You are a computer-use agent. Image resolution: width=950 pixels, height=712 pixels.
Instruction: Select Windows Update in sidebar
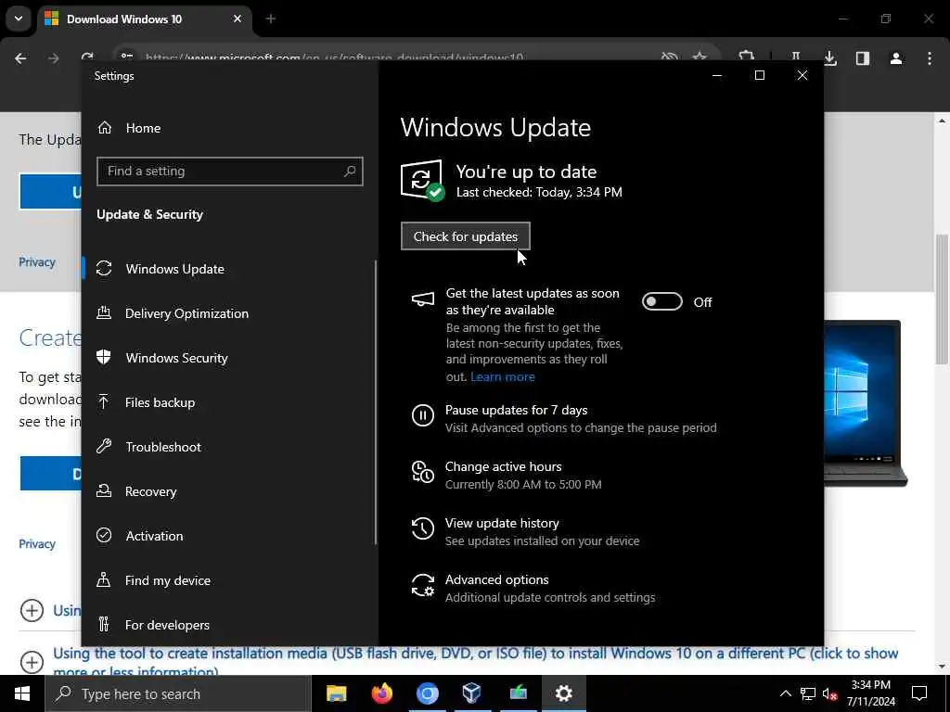coord(228,268)
